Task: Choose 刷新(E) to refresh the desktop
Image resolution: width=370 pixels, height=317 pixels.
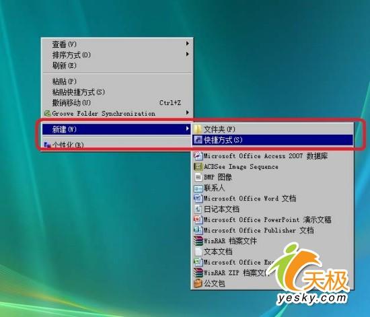Action: click(117, 65)
